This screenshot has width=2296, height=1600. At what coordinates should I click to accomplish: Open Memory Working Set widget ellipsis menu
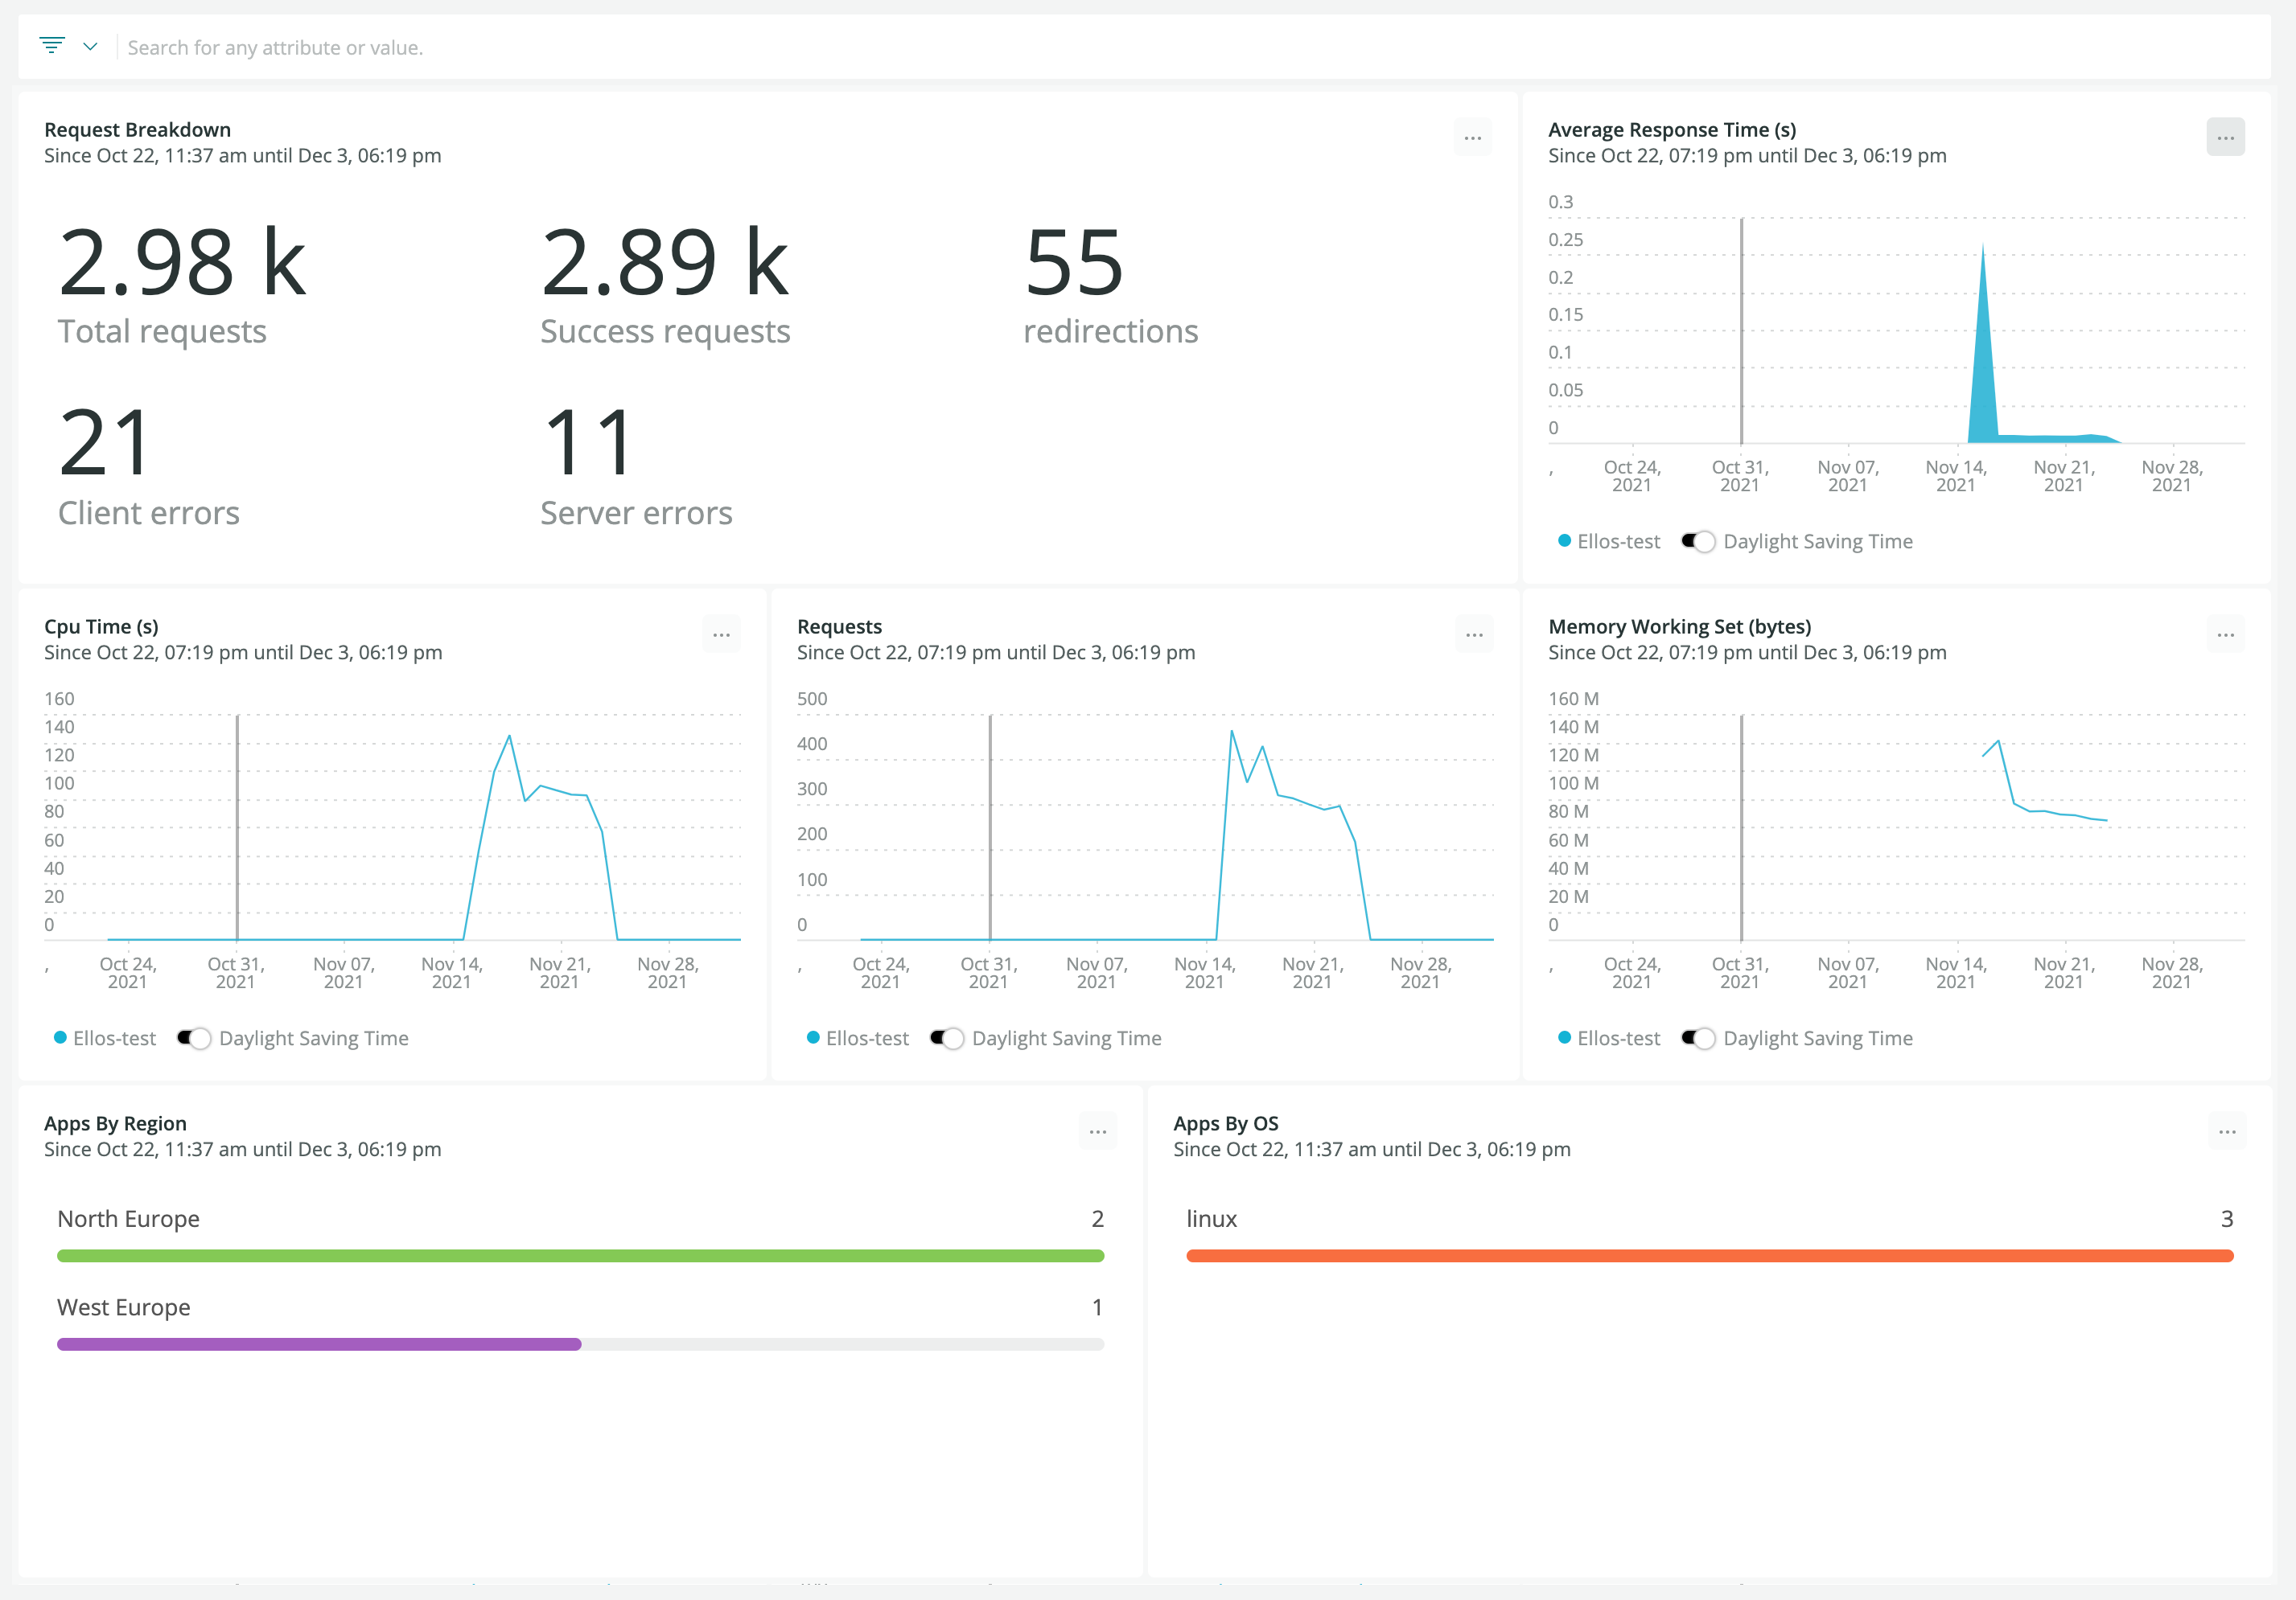(2224, 634)
